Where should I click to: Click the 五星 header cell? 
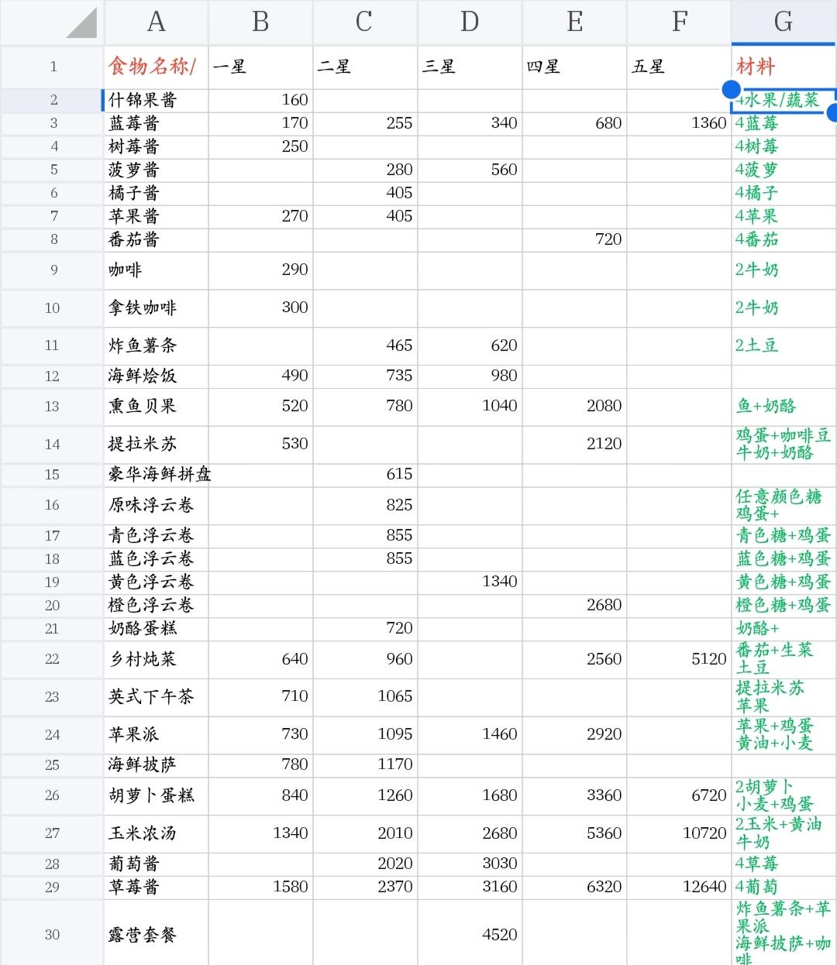[679, 67]
